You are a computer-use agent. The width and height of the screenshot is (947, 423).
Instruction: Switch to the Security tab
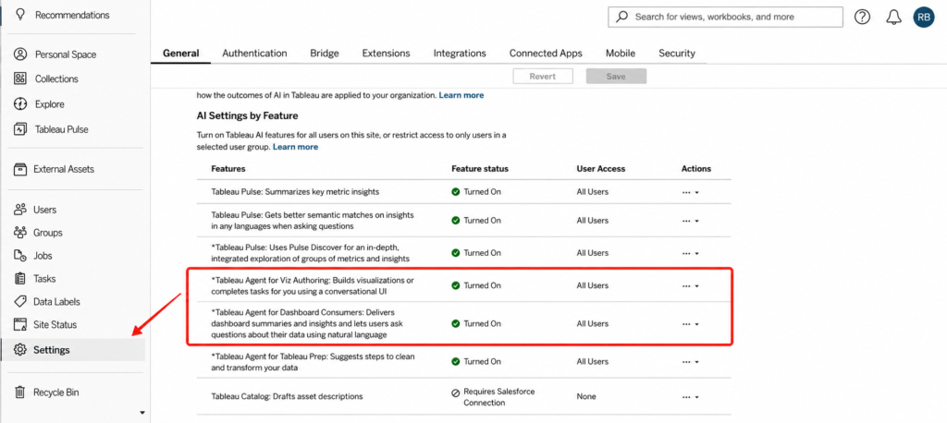(676, 53)
